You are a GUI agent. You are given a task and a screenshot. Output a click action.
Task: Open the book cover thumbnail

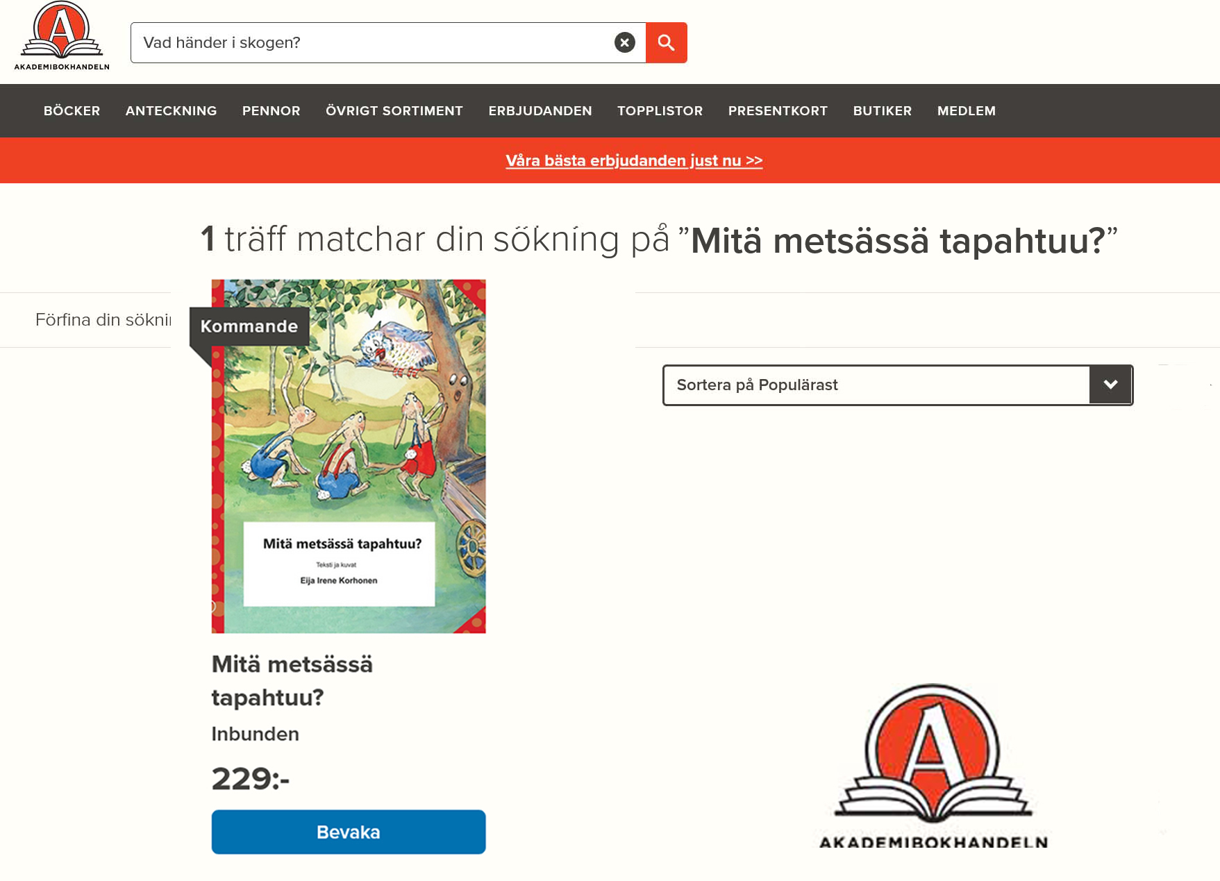349,456
